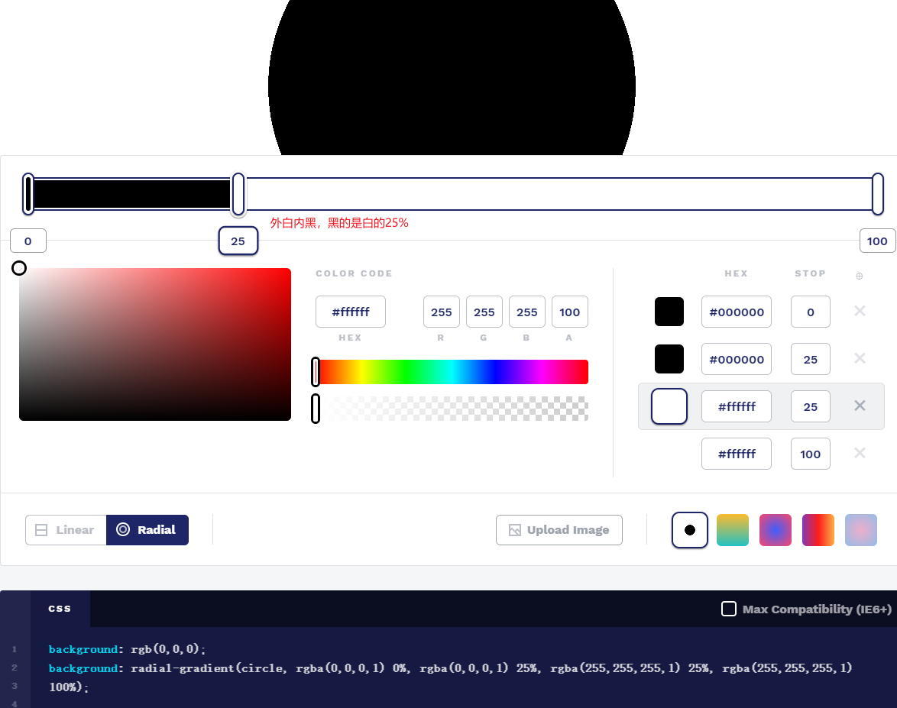Select the black dot radial preset swatch
Screen dimensions: 897x708
click(690, 530)
